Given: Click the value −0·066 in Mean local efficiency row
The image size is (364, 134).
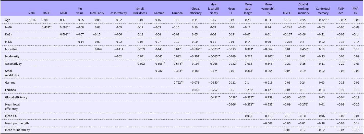Looking at the screenshot, I should pyautogui.click(x=231, y=104).
